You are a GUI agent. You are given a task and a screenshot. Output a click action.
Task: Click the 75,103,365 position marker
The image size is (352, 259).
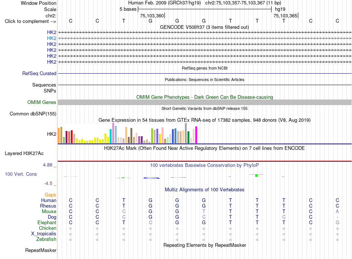tap(285, 16)
